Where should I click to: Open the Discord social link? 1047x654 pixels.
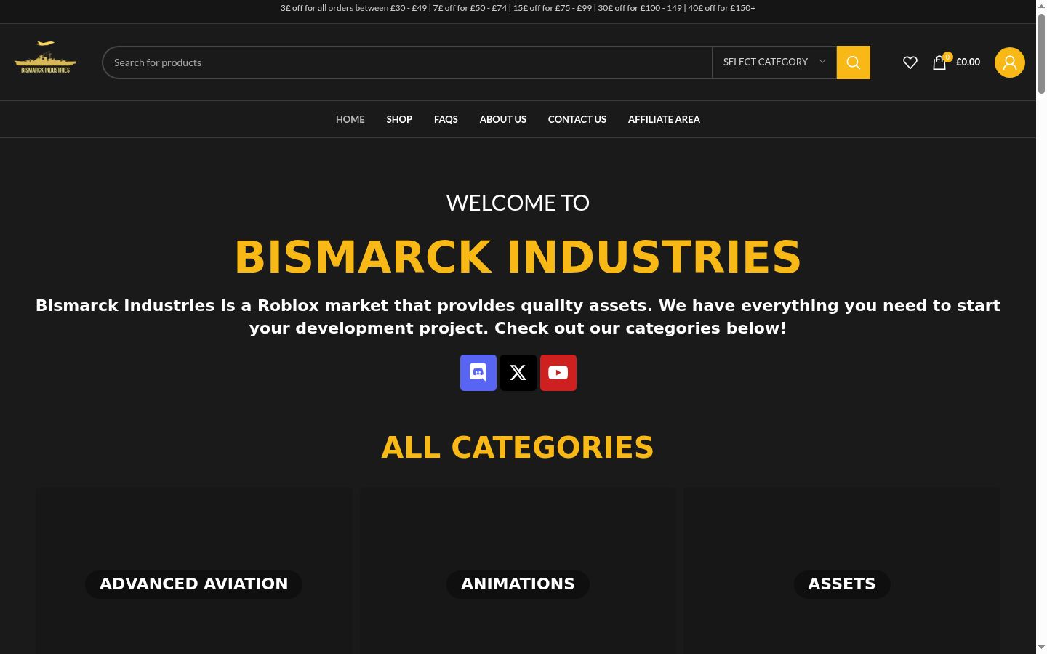coord(478,373)
